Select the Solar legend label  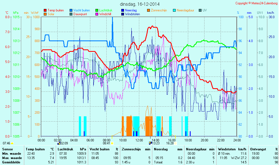click(51, 14)
